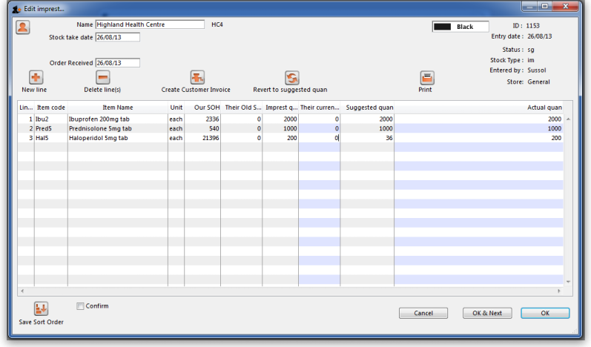
Task: Sort by Suggested quan column header
Action: pyautogui.click(x=369, y=108)
